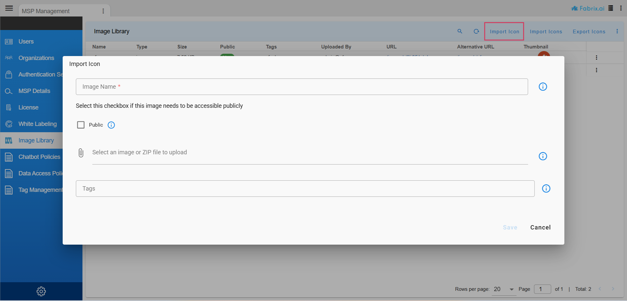Refresh the Image Library list
The width and height of the screenshot is (627, 301).
476,31
